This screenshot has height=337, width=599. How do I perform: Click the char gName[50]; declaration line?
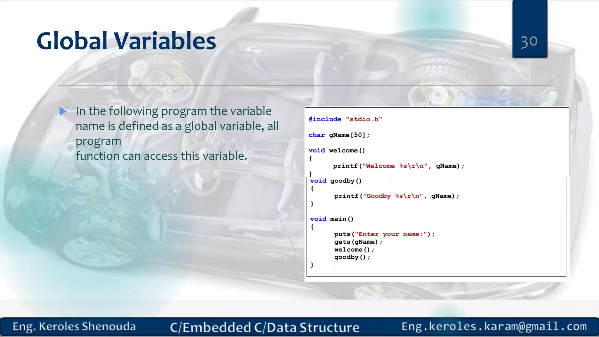pyautogui.click(x=339, y=135)
